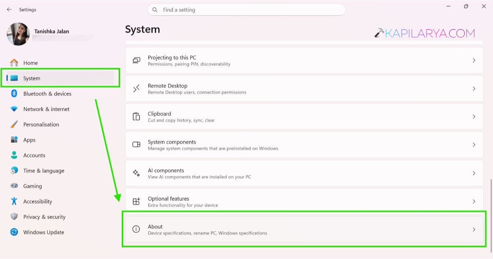
Task: Click Tanishka Jalan account name
Action: coord(52,32)
